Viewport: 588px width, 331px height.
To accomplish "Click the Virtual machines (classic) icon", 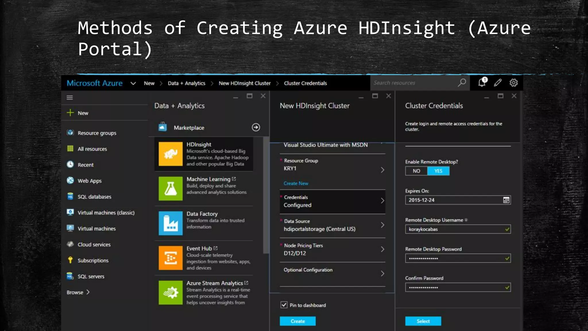I will coord(70,212).
